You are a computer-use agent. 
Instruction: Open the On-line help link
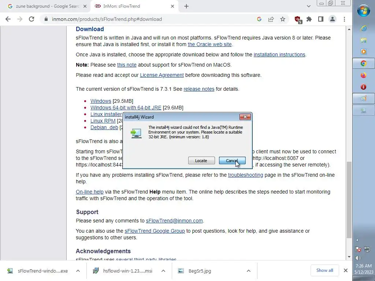(90, 192)
